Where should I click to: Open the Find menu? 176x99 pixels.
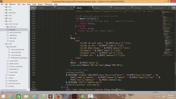(19, 4)
